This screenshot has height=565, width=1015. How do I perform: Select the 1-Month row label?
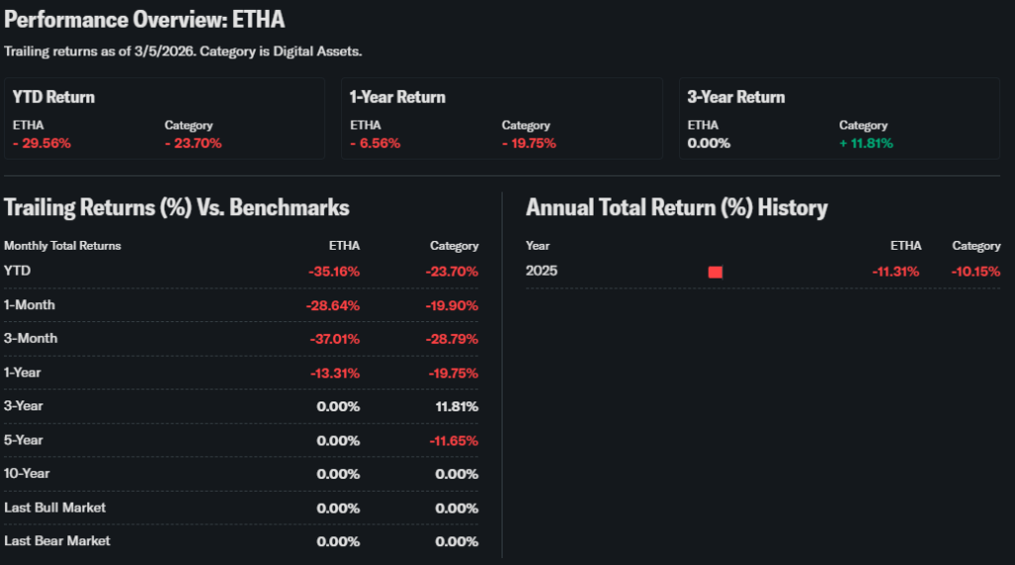click(30, 304)
